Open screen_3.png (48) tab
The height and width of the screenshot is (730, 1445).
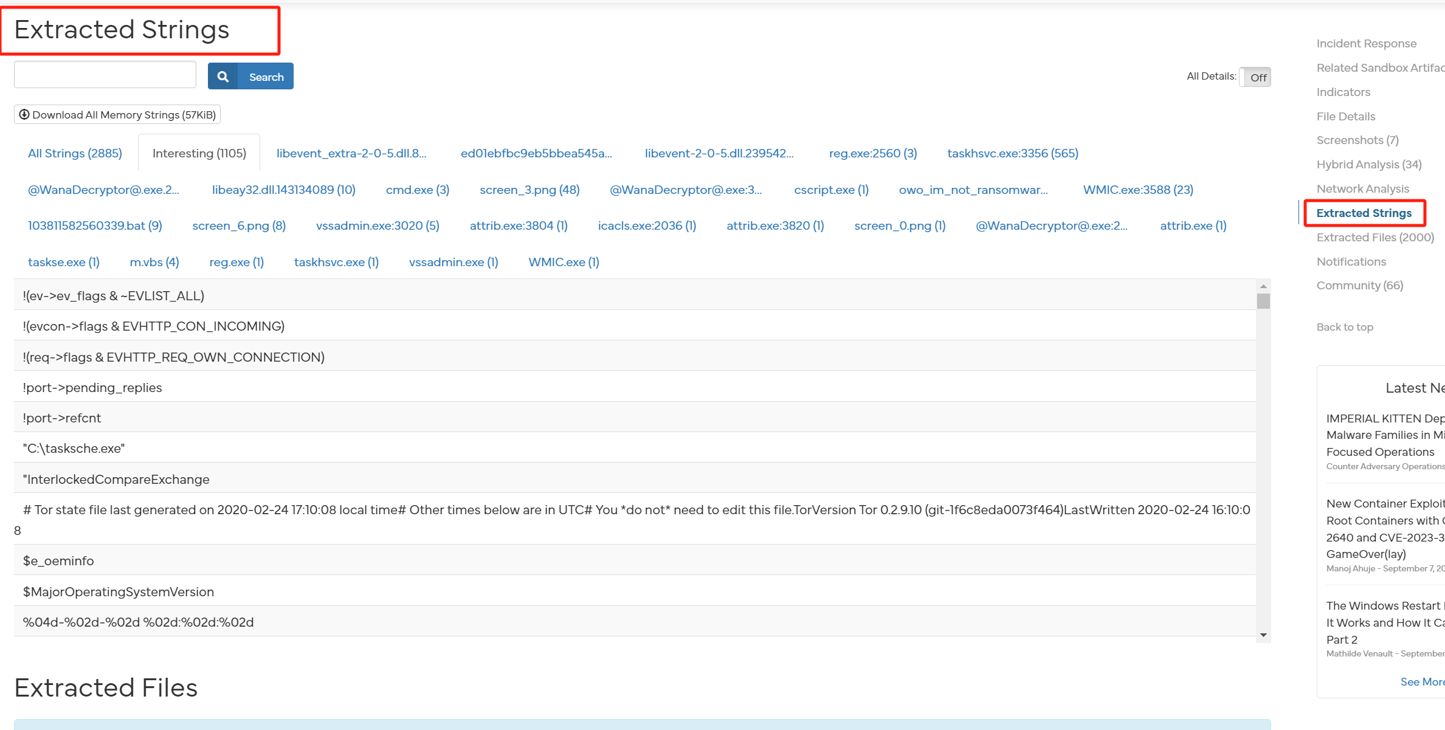tap(529, 190)
